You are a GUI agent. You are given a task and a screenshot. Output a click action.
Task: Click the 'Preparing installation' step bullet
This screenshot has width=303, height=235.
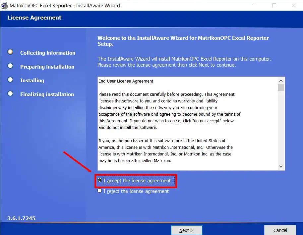[x=10, y=66]
